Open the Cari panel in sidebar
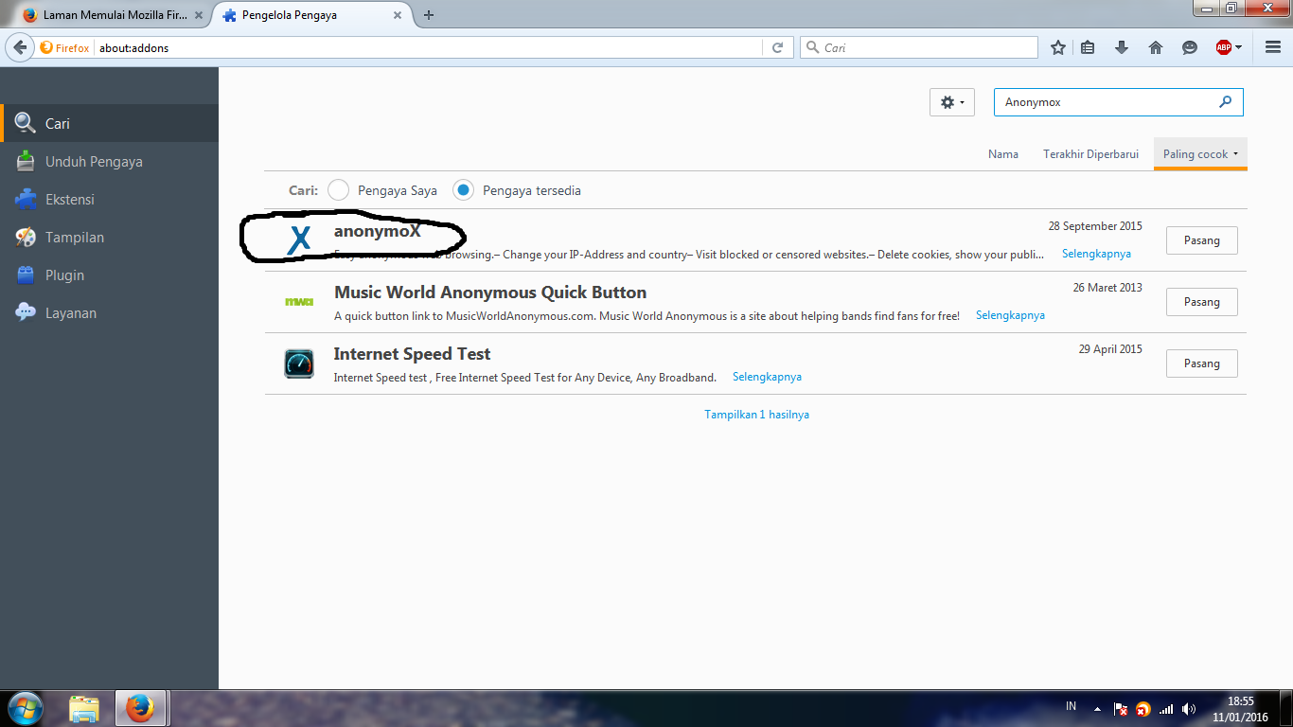Viewport: 1293px width, 727px height. click(x=109, y=124)
